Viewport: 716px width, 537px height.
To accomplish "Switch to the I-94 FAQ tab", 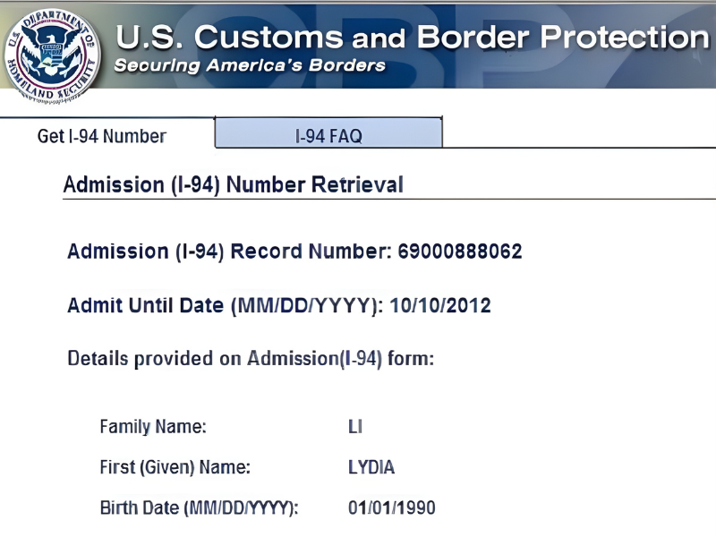I will click(328, 137).
